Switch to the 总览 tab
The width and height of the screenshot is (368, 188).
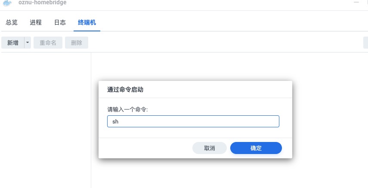12,23
